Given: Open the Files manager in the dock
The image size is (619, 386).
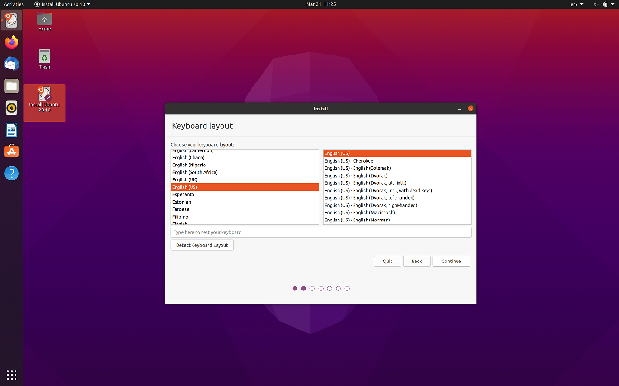Looking at the screenshot, I should coord(12,86).
